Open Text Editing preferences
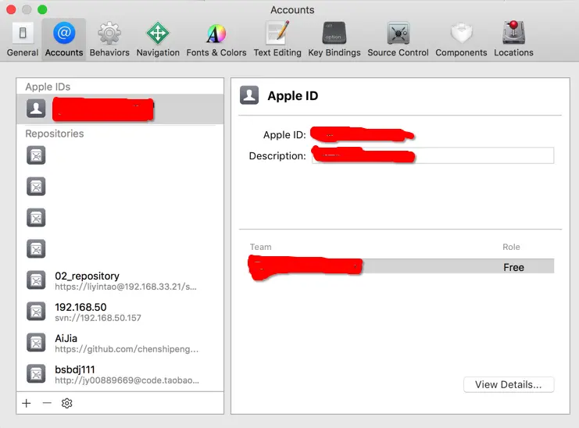The width and height of the screenshot is (579, 428). (x=277, y=40)
